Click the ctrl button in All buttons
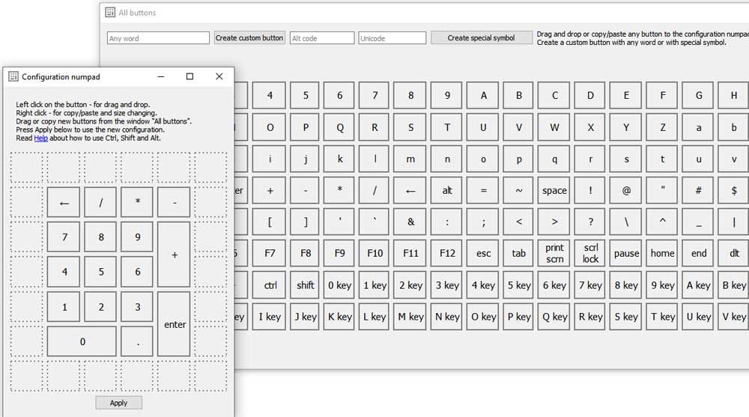The image size is (749, 417). click(270, 285)
